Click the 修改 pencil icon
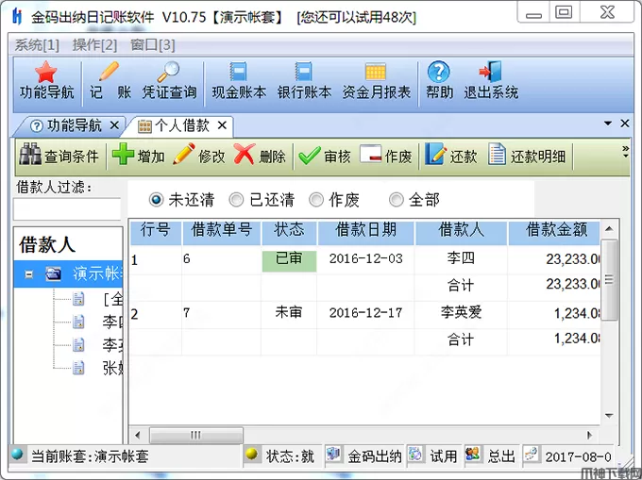Screen dimensions: 642x480 click(184, 154)
